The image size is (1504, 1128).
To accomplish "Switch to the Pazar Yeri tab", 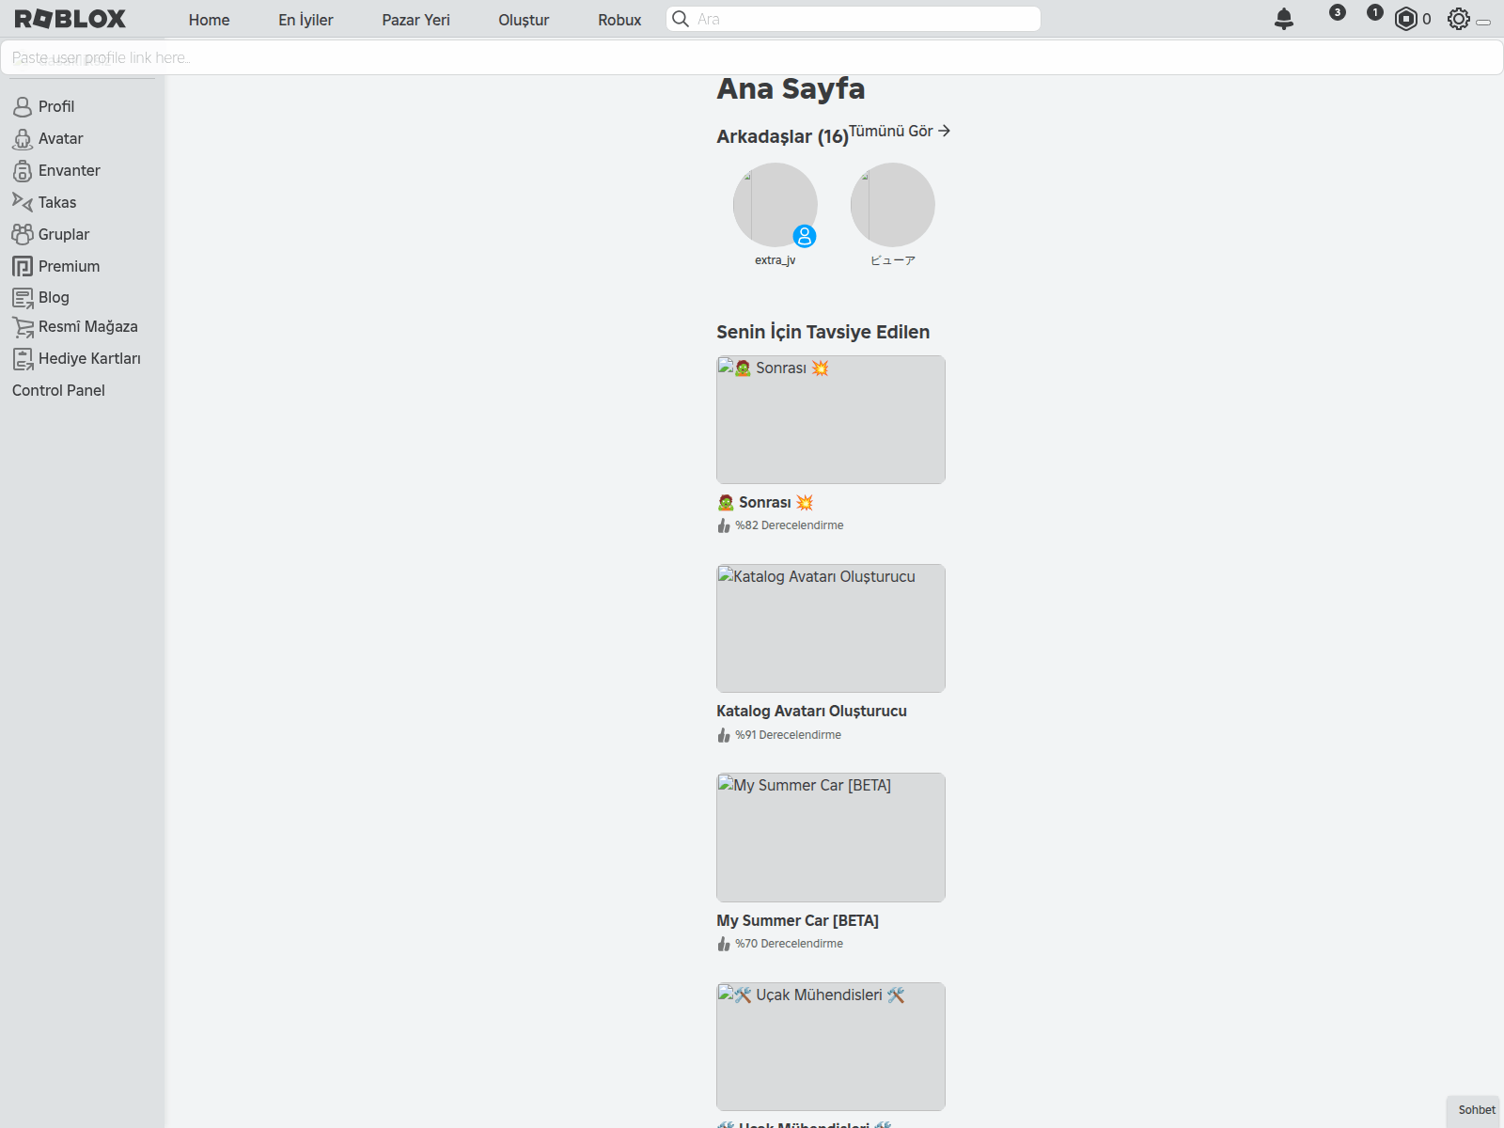I will [415, 20].
